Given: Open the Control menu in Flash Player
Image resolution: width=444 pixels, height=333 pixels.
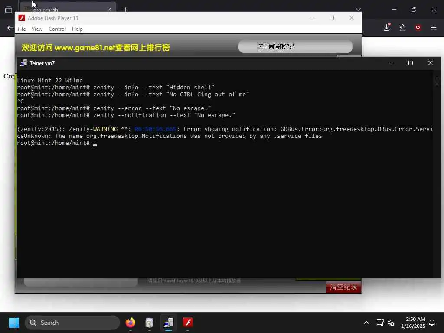Looking at the screenshot, I should click(57, 29).
